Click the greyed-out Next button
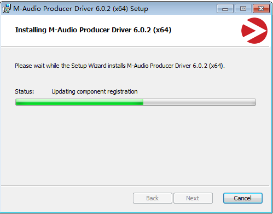 [x=193, y=198]
